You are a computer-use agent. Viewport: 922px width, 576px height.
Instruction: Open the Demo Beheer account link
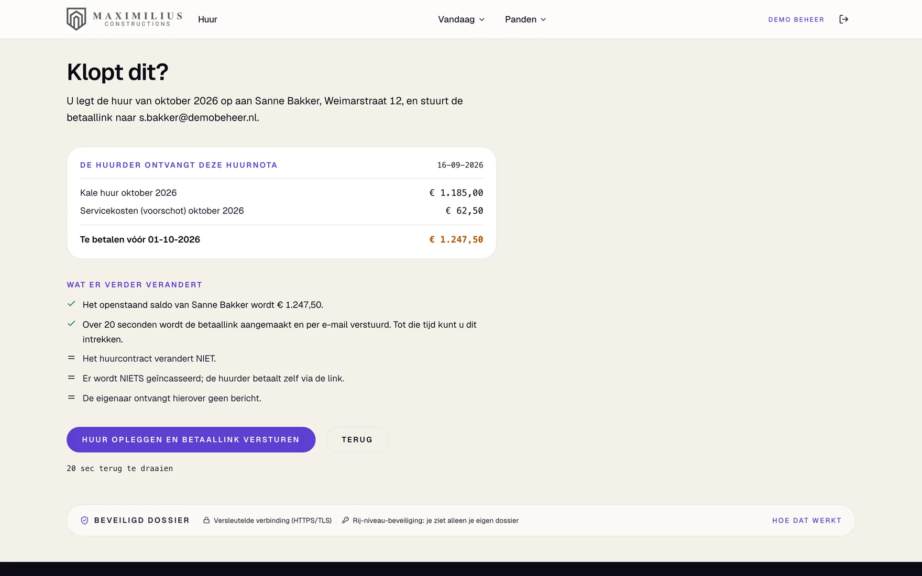click(x=796, y=19)
